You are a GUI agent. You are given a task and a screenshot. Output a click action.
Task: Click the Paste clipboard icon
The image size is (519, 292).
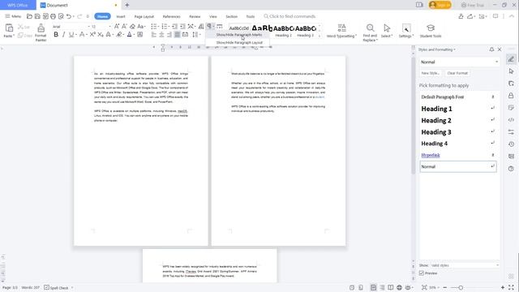[x=9, y=28]
